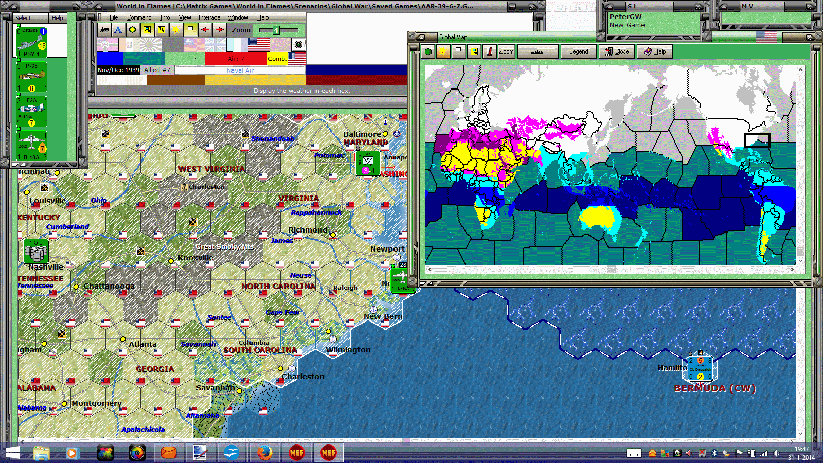Select the United Kingdom flag
823x463 pixels.
pos(216,45)
